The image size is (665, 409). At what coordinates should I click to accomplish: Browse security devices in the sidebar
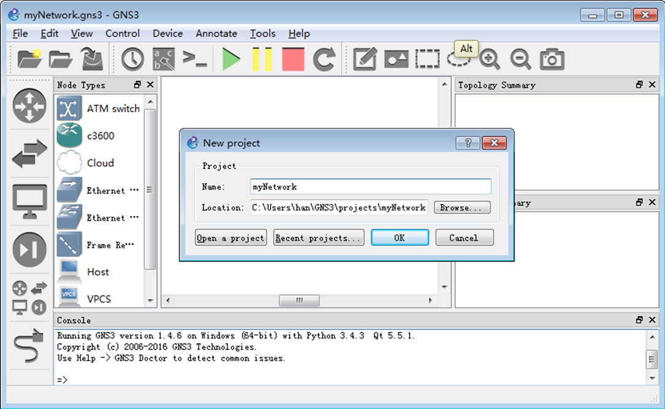pos(29,250)
